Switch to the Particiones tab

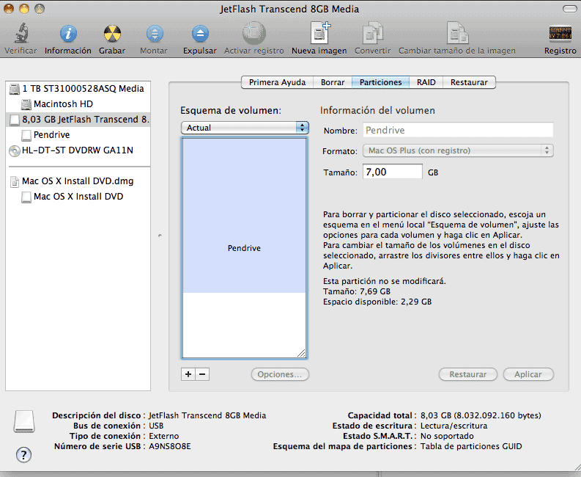click(x=380, y=82)
